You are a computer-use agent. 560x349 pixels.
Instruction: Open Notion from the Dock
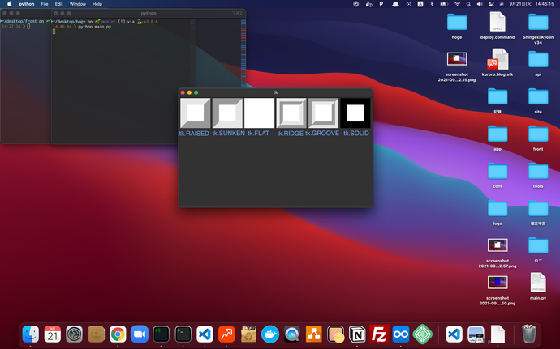(357, 334)
